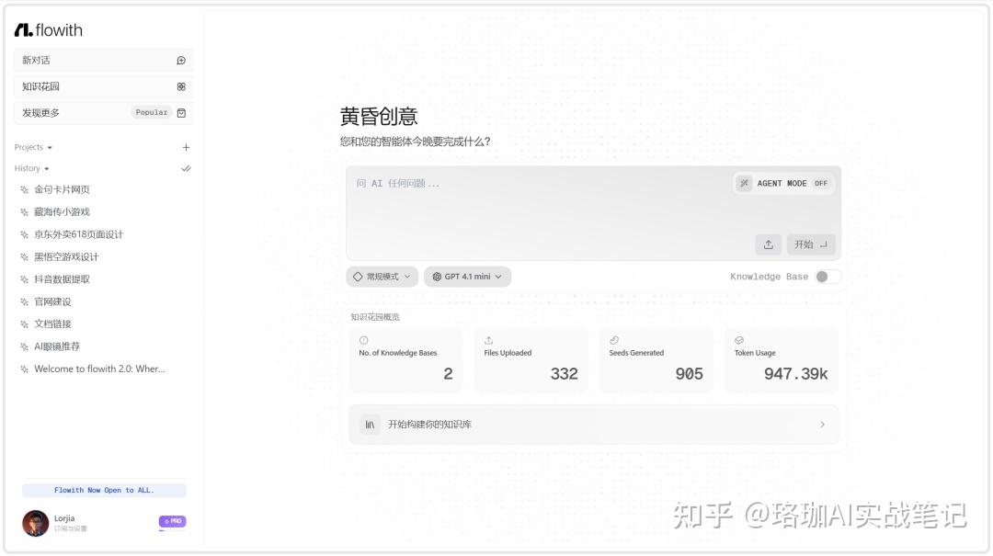Click the sparkle icon for 官网建设
This screenshot has height=556, width=993.
tap(24, 302)
